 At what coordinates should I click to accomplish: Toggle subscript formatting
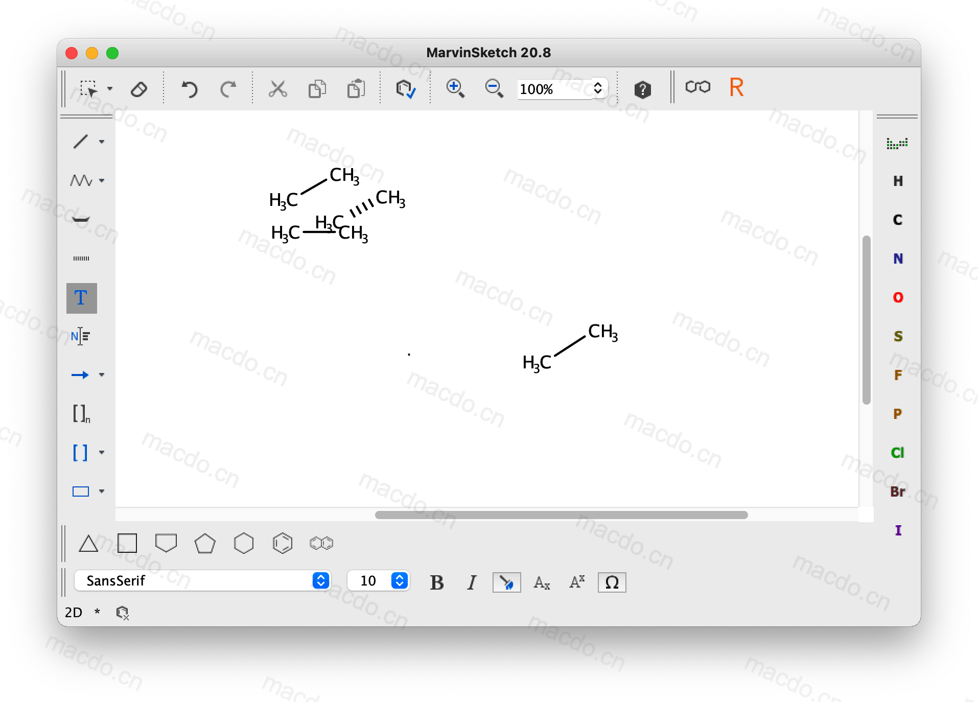point(542,582)
